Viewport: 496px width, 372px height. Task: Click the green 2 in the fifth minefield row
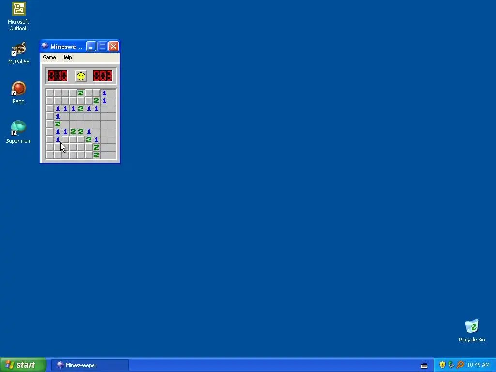tap(58, 124)
